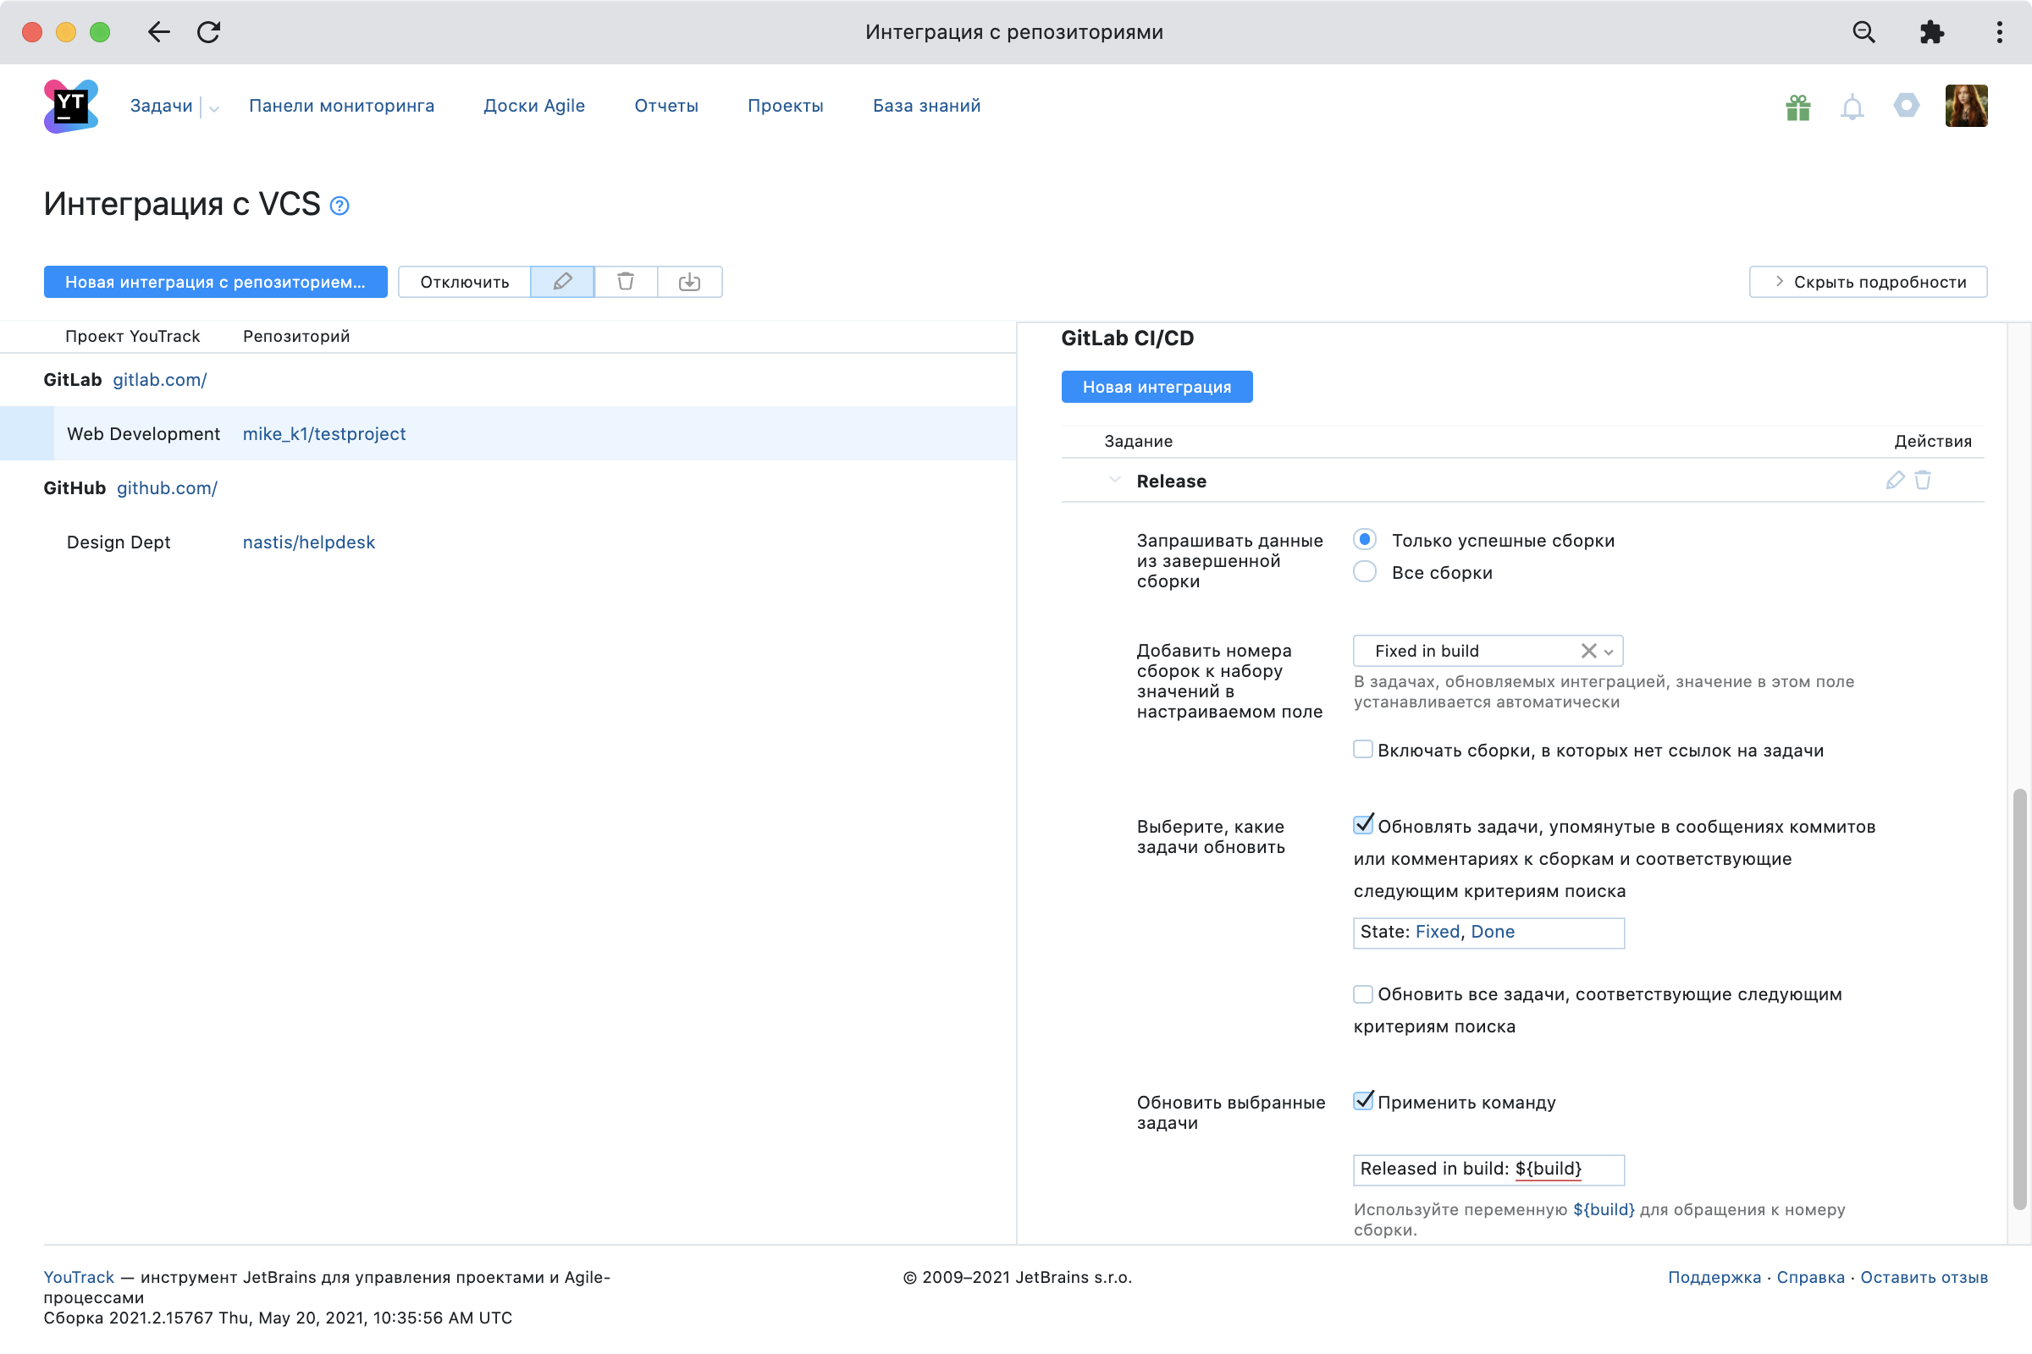The width and height of the screenshot is (2032, 1354).
Task: Toggle Обновлять задачи, упомянутые в сообщениях коммитов
Action: [1362, 826]
